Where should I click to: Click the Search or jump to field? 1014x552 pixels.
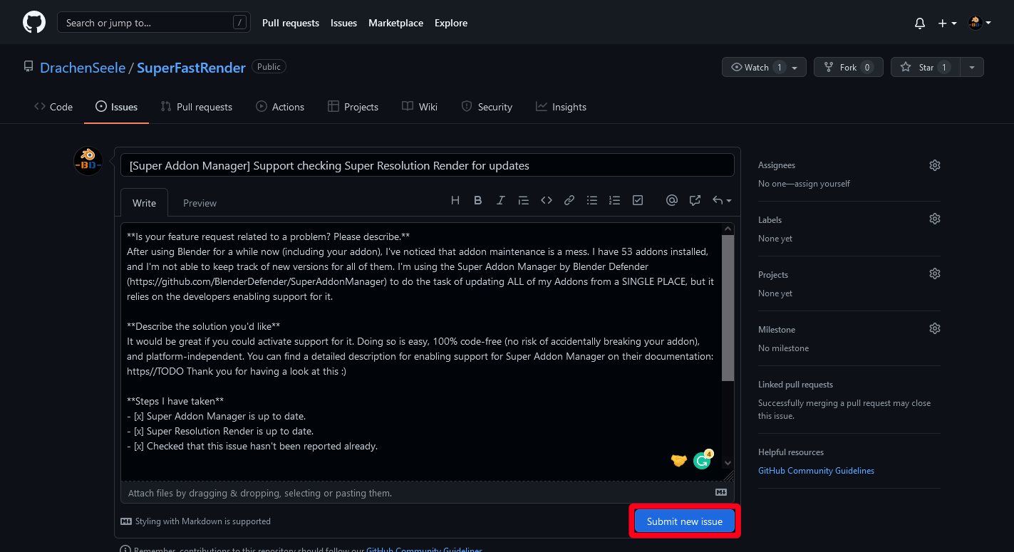[154, 23]
